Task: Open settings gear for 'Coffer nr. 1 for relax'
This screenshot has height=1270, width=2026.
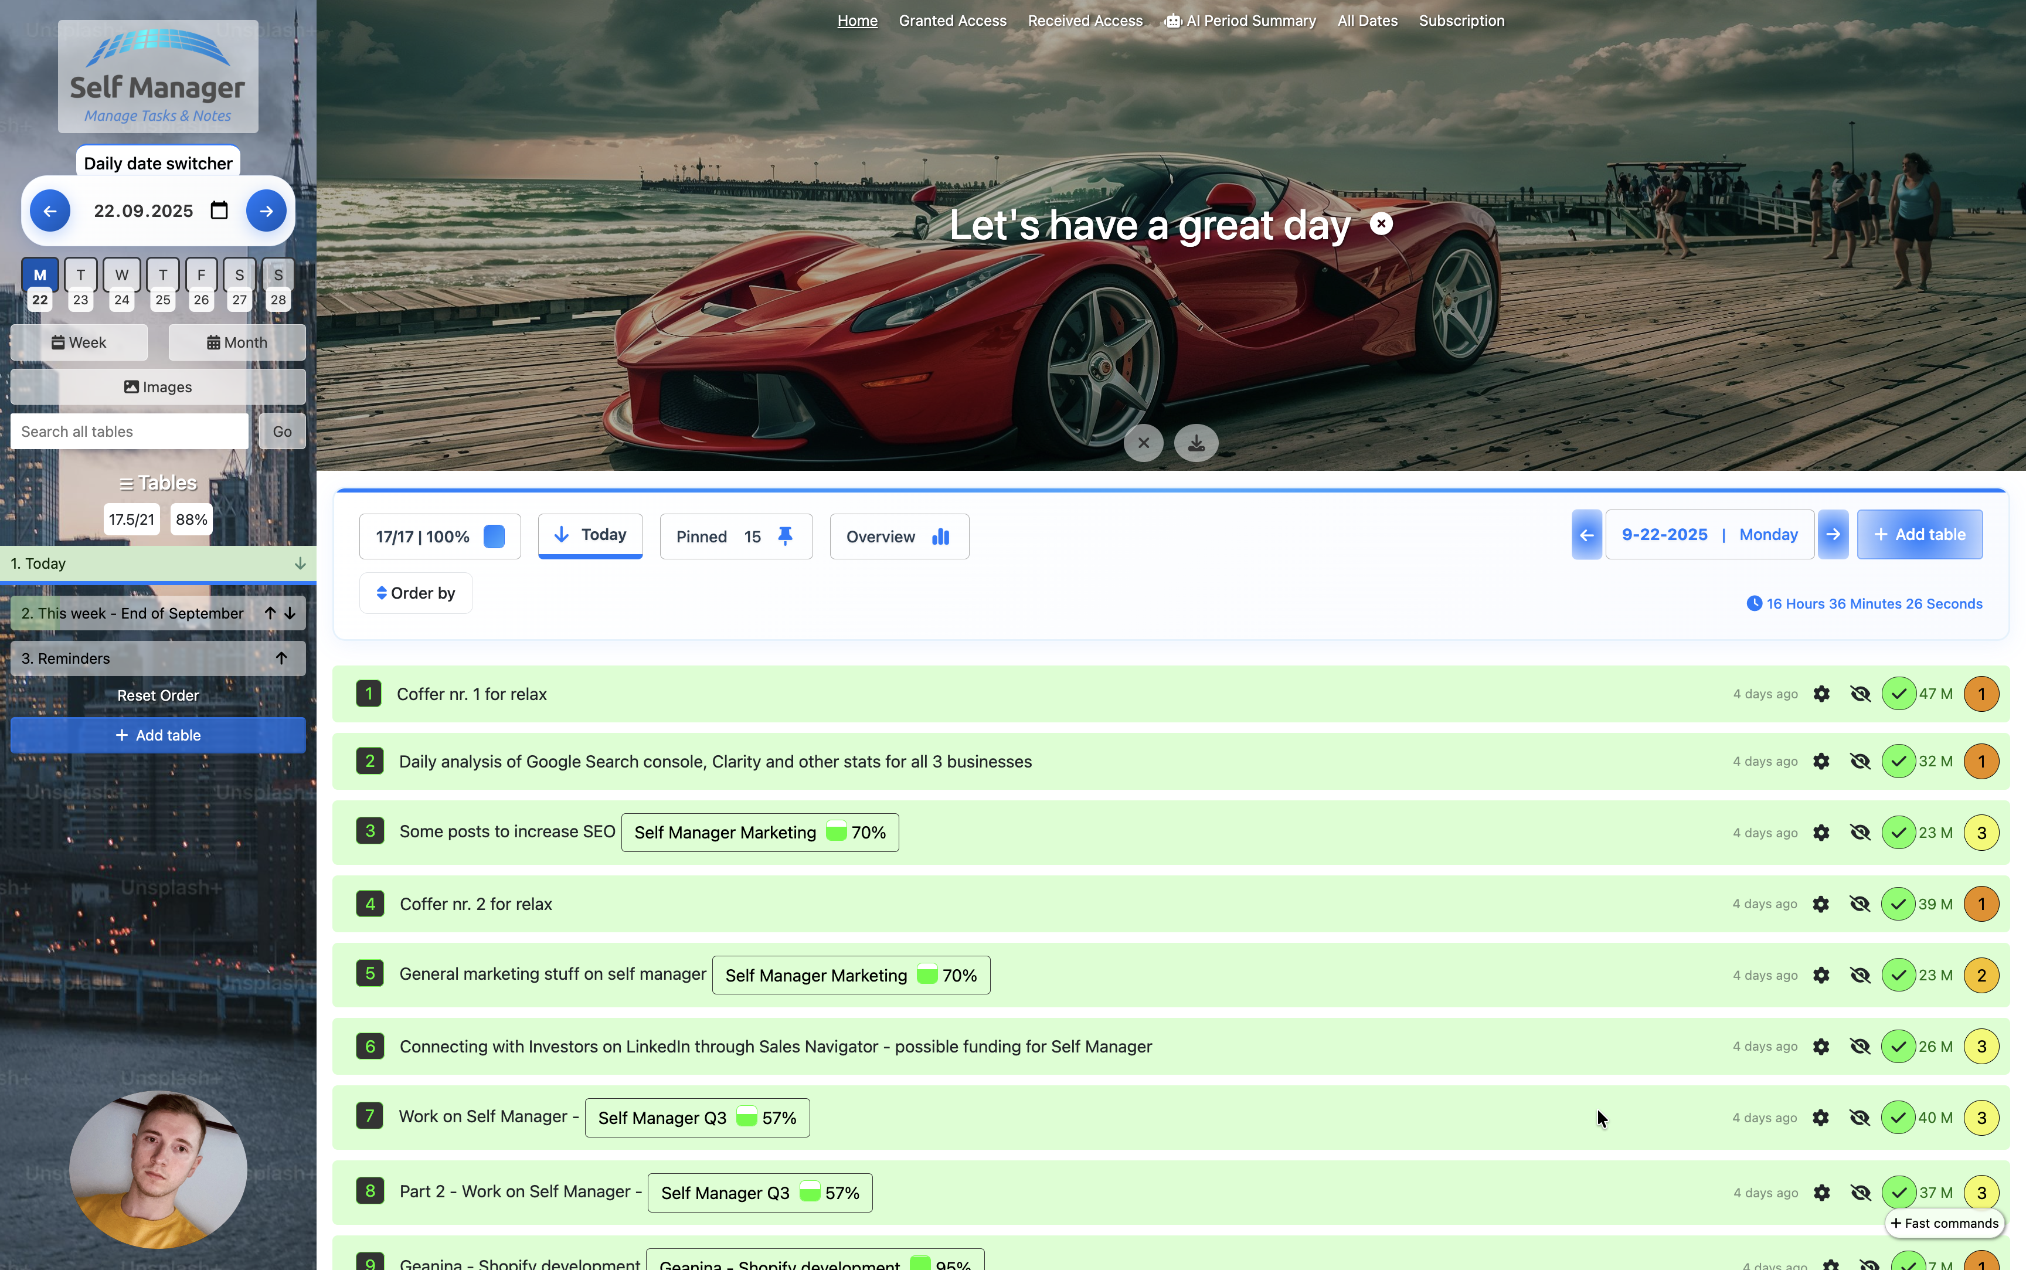Action: click(1821, 694)
